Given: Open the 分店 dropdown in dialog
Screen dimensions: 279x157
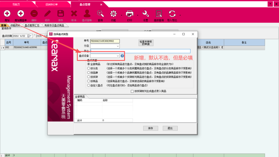Looking at the screenshot, I should point(117,46).
